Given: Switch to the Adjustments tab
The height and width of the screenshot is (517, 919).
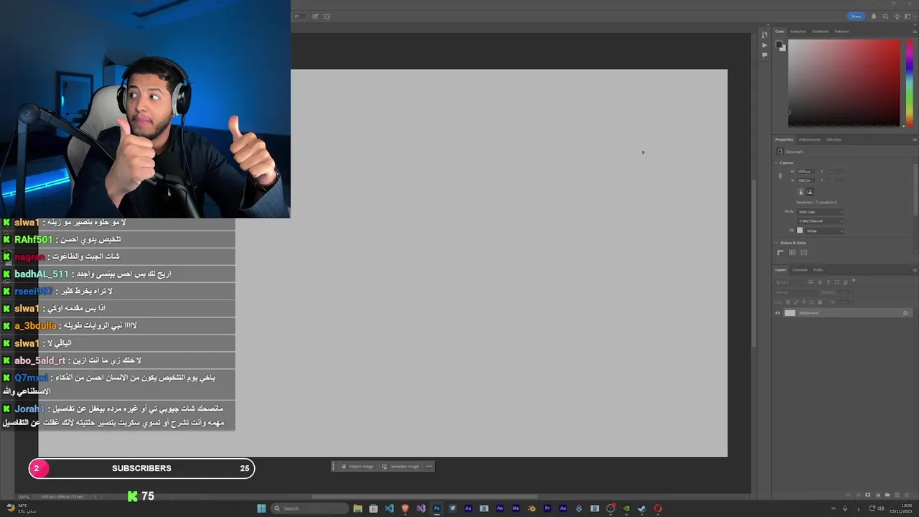Looking at the screenshot, I should pos(809,139).
